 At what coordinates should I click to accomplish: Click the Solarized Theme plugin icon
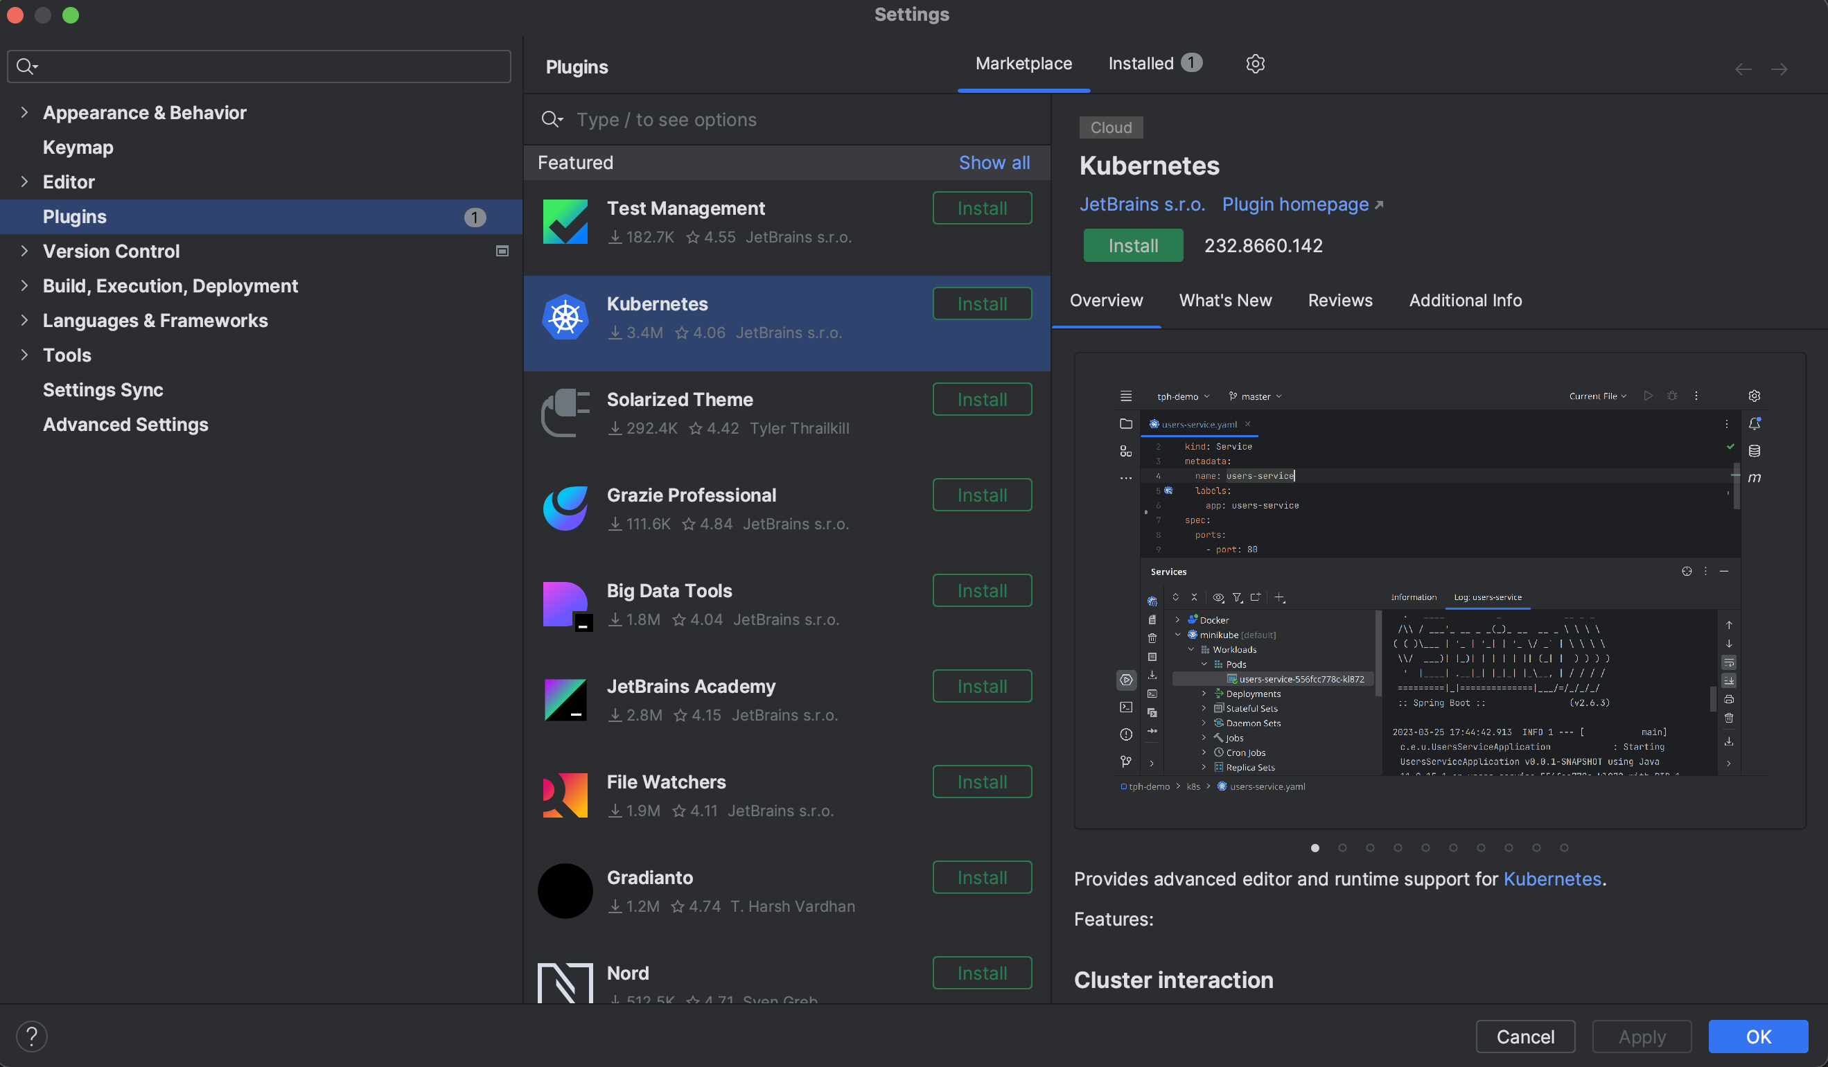point(565,413)
